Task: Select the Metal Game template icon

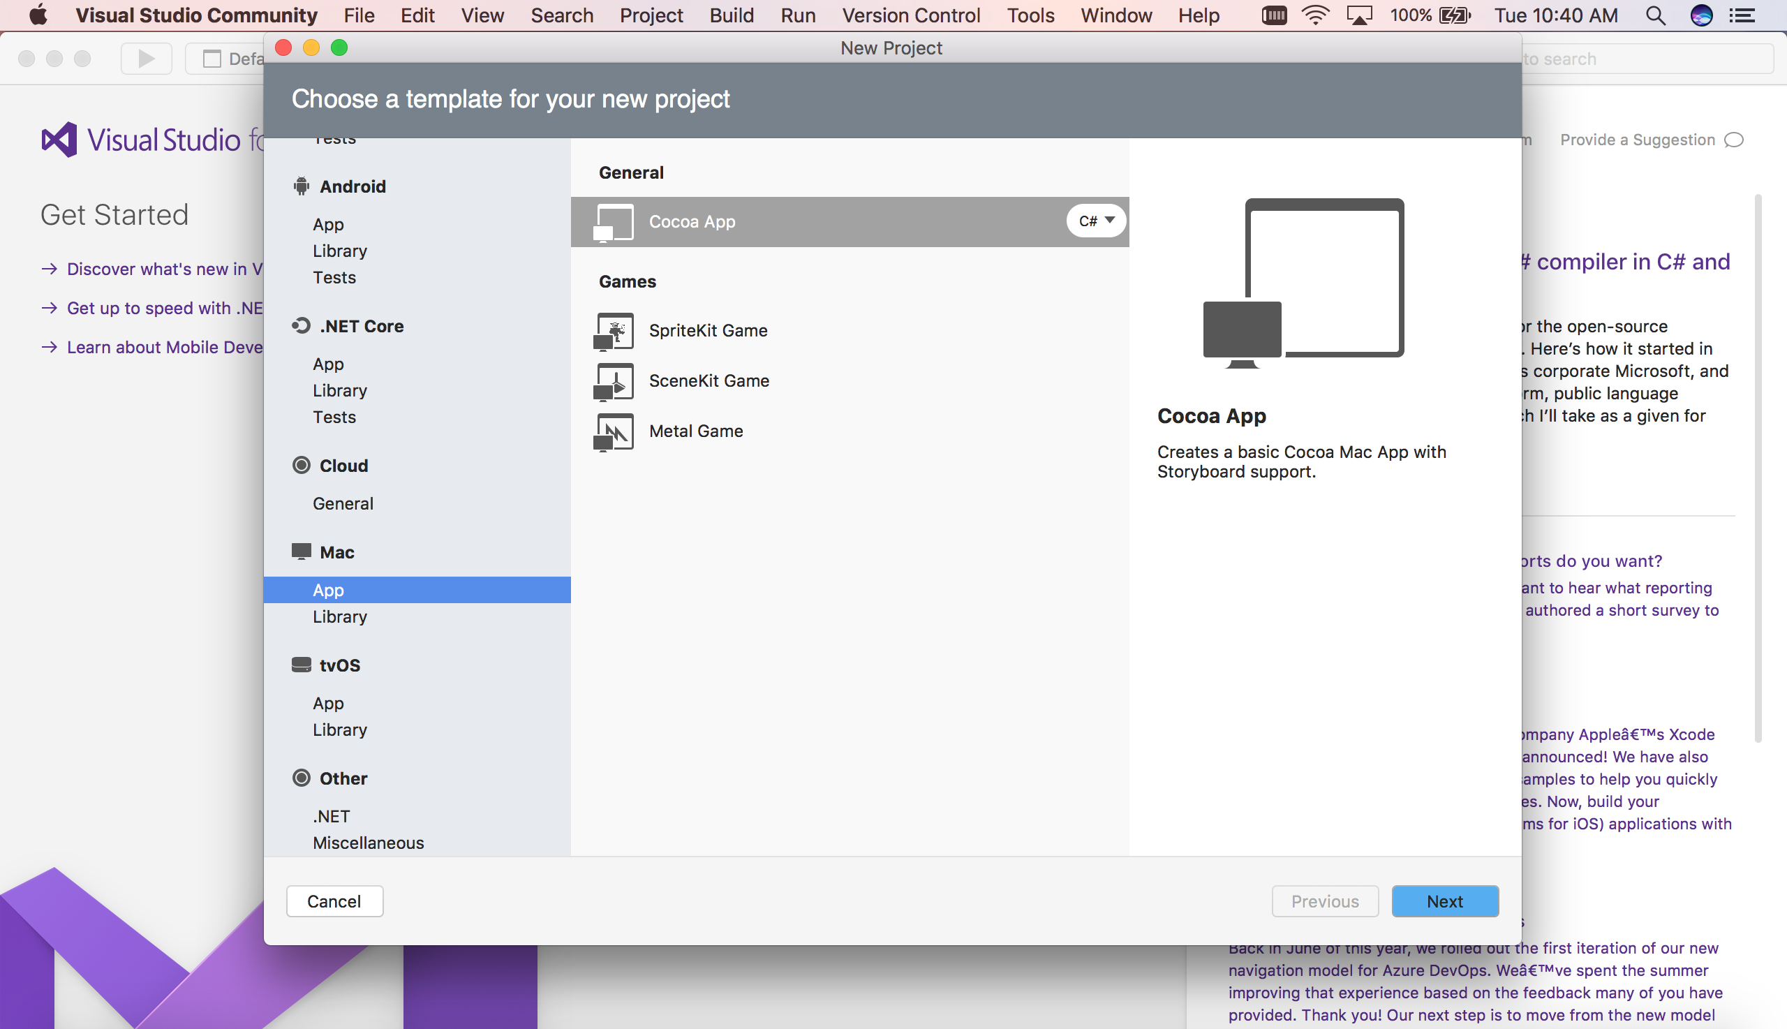Action: click(x=614, y=431)
